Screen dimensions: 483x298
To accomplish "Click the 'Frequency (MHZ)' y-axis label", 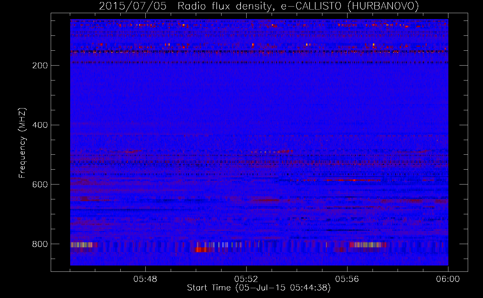I will [22, 143].
